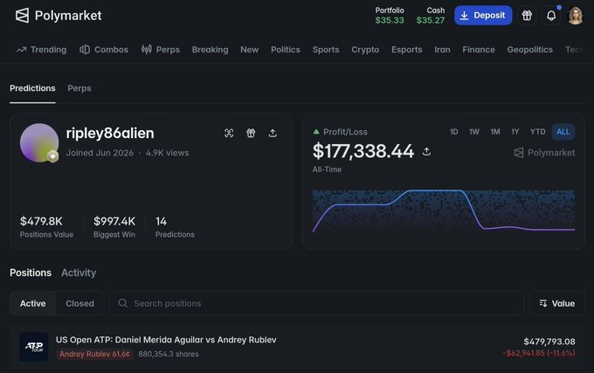View the Portfolio $35.33 balance
This screenshot has height=373, width=594.
click(x=390, y=16)
